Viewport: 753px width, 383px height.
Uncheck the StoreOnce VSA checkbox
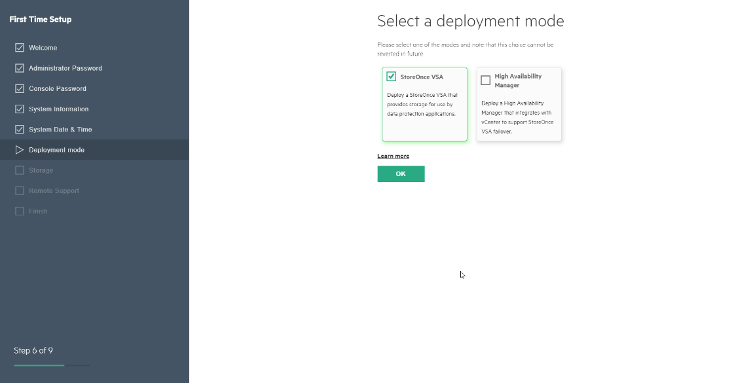pyautogui.click(x=392, y=77)
